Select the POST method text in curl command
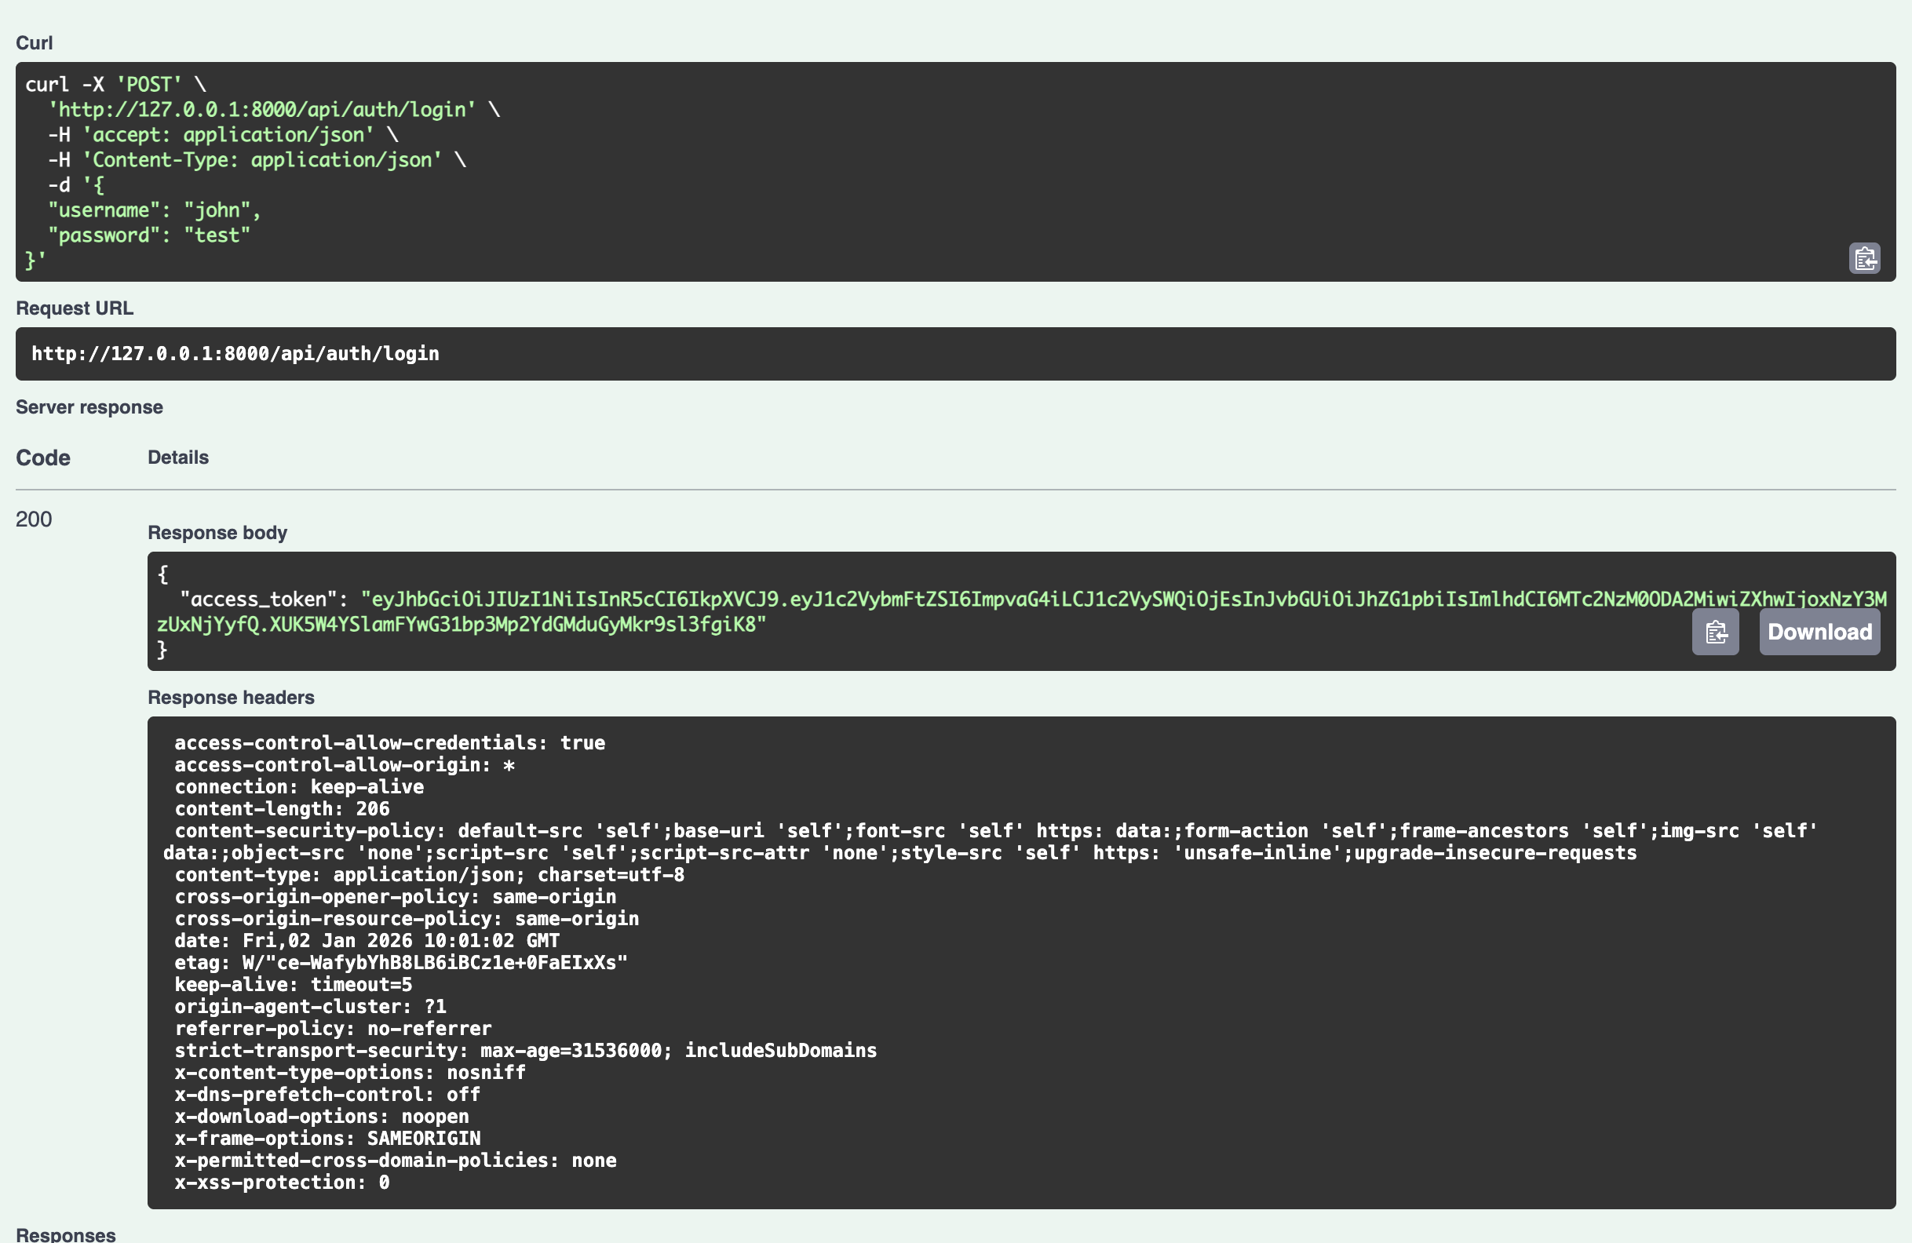This screenshot has width=1912, height=1243. click(x=147, y=83)
